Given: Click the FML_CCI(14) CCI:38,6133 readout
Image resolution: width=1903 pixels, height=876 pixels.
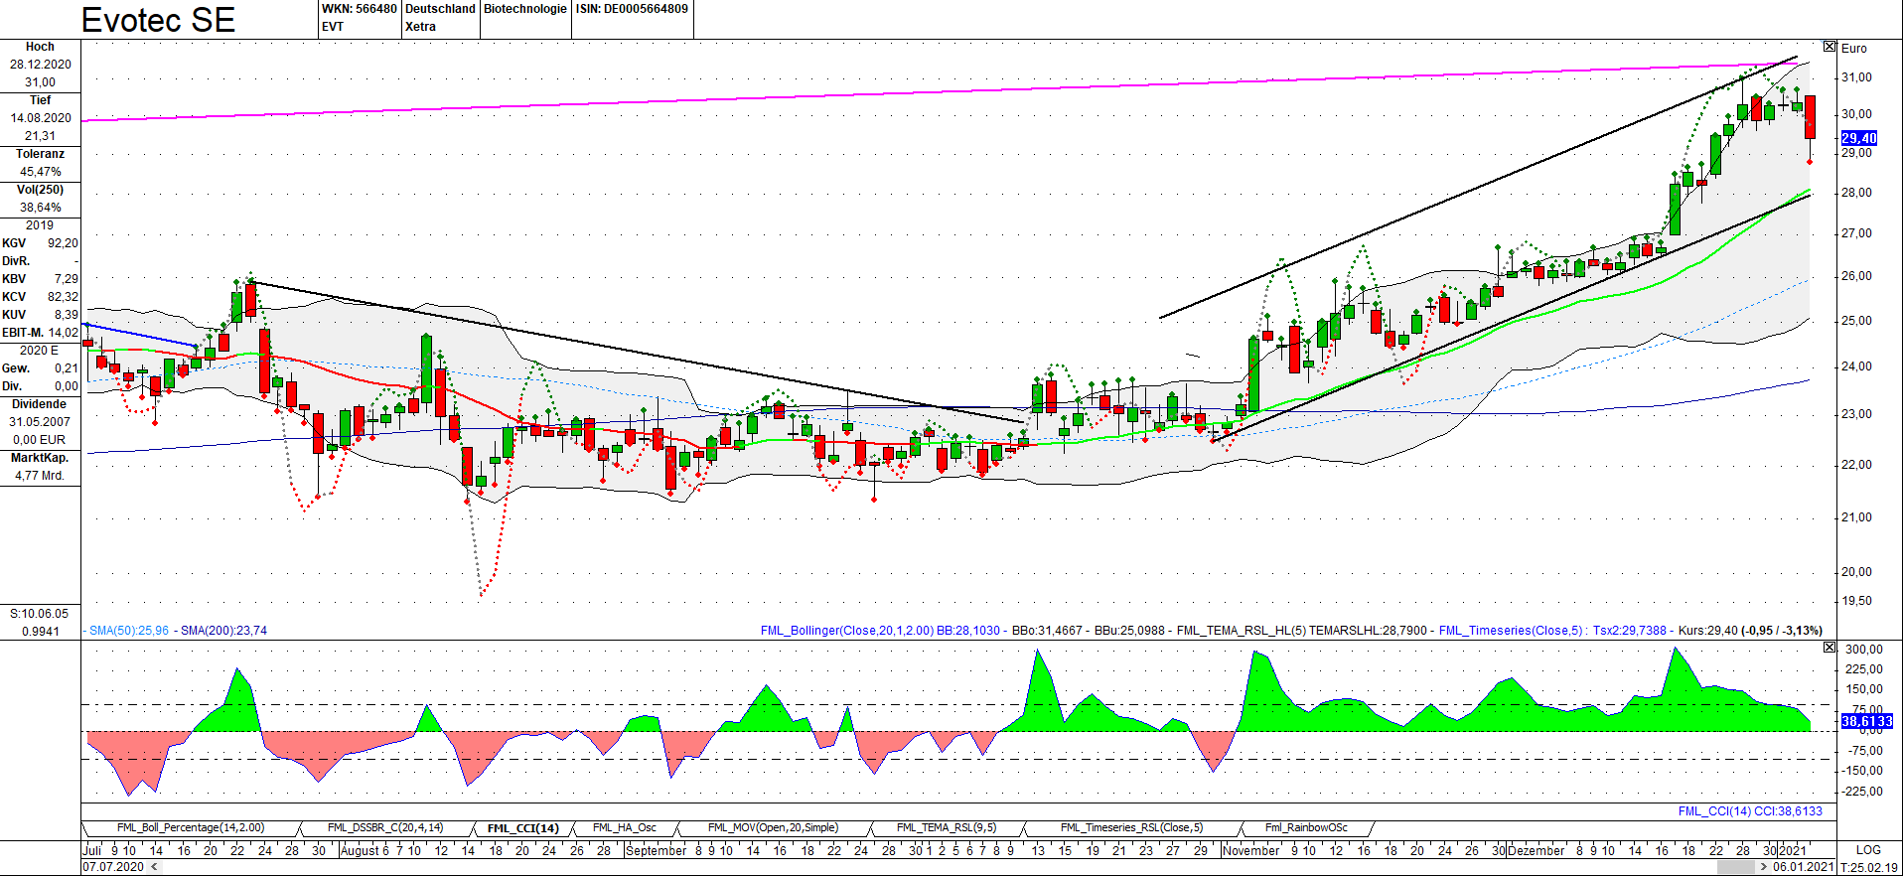Looking at the screenshot, I should point(1750,811).
